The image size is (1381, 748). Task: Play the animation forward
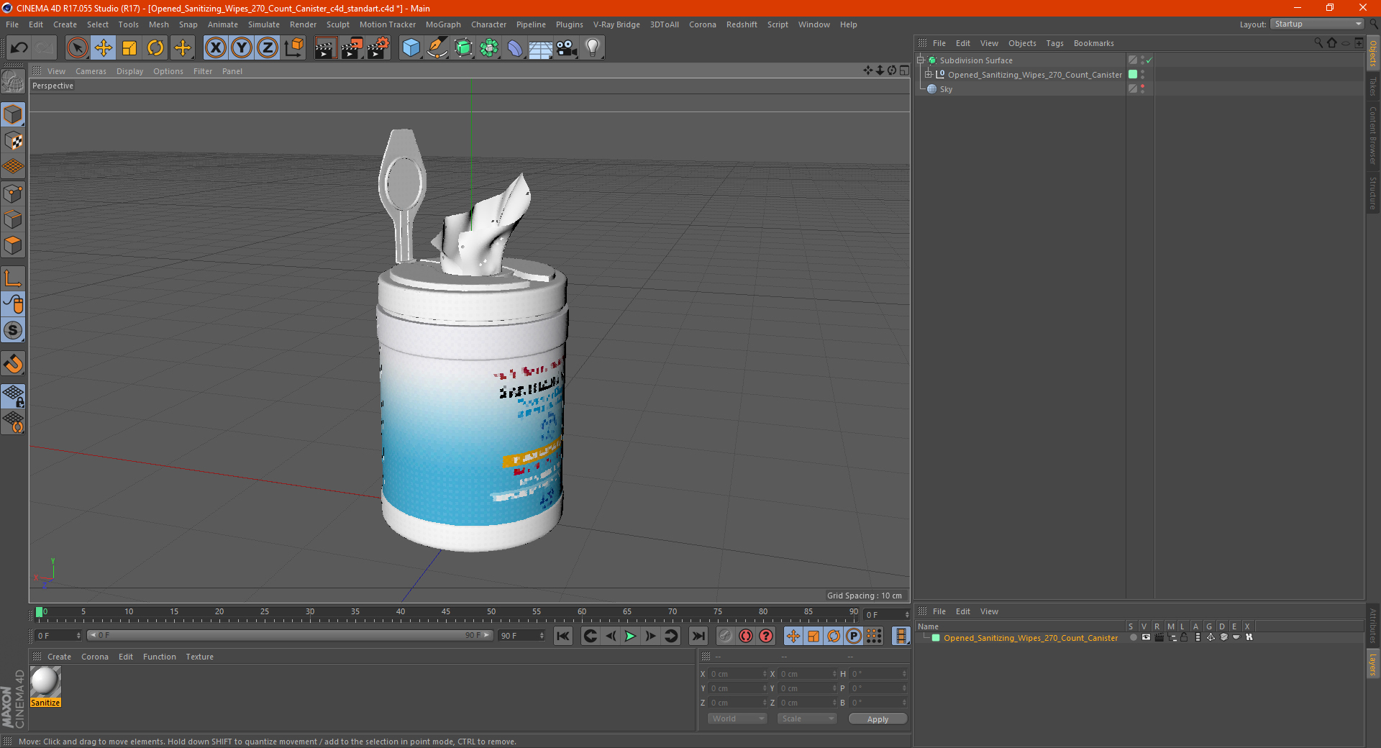[x=630, y=636]
